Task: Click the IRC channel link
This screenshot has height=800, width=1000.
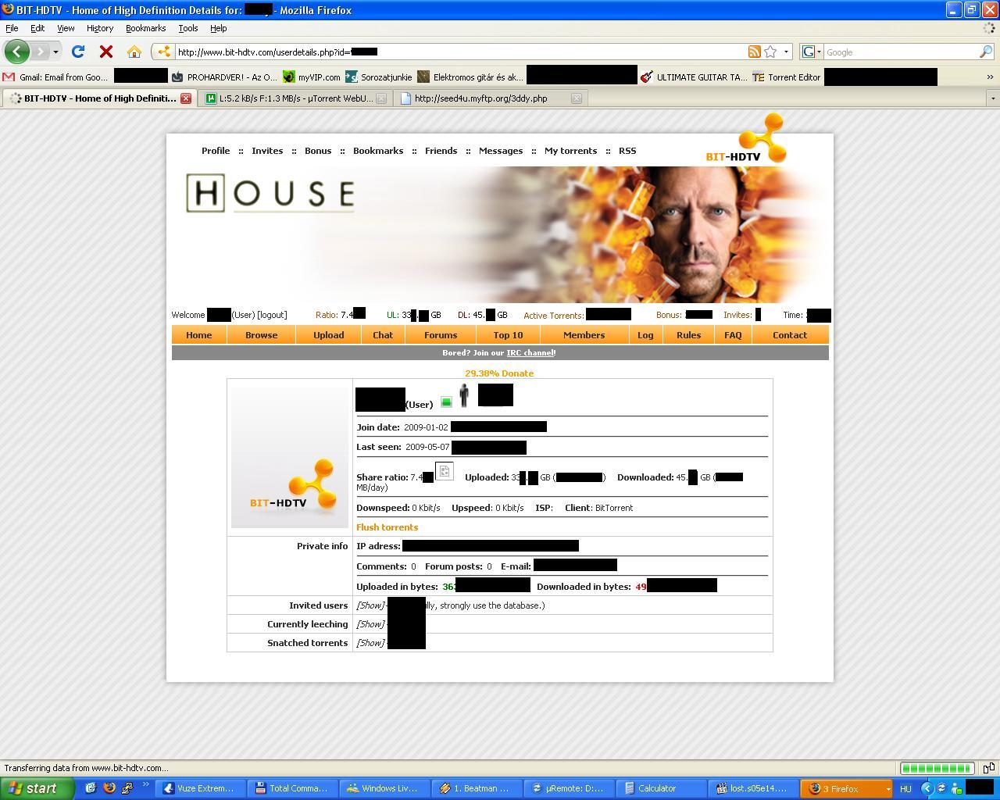Action: click(530, 353)
